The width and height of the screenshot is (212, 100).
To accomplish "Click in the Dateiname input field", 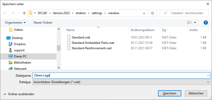I will click(121, 76).
